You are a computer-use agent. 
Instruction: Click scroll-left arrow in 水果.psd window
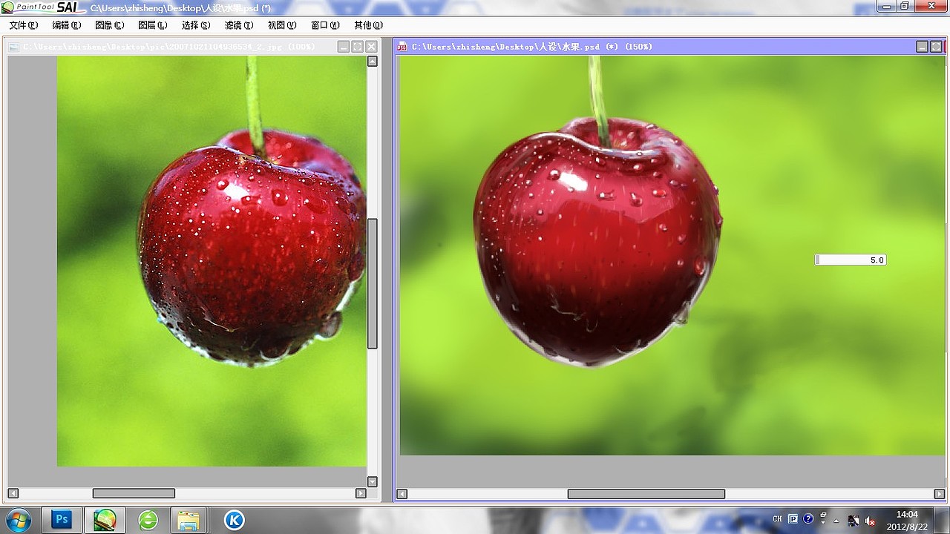[402, 494]
